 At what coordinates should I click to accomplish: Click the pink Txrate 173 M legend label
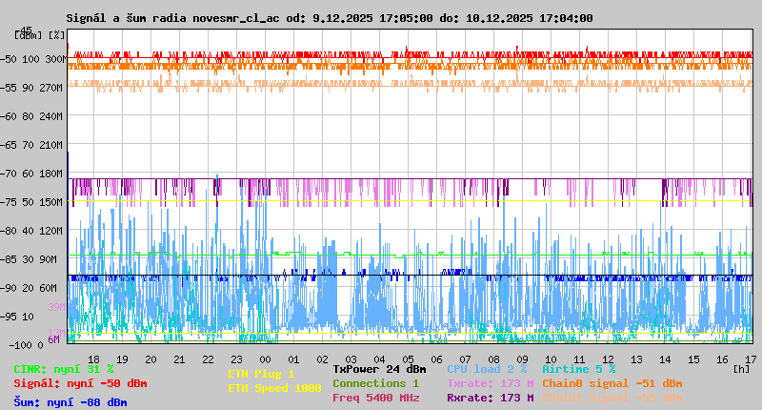click(x=490, y=383)
